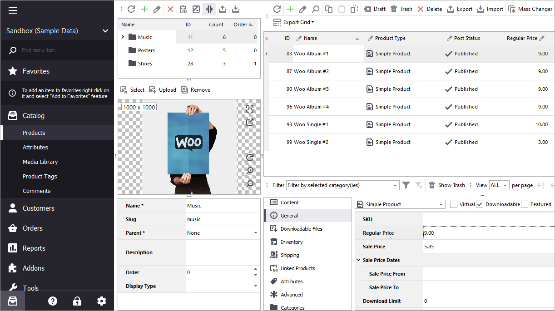
Task: Open the View ALL per-page dropdown
Action: [x=499, y=185]
